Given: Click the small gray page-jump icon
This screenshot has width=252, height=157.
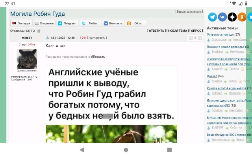Looking at the screenshot, I should pos(39,31).
